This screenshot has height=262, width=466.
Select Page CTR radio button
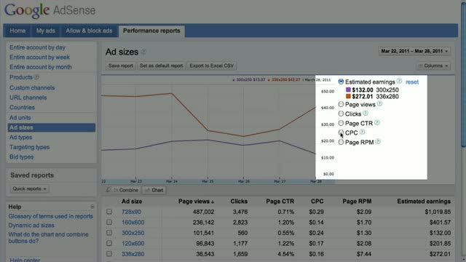[341, 123]
